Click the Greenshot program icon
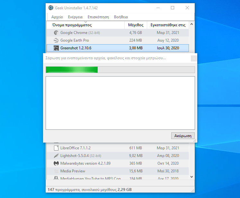 click(56, 48)
